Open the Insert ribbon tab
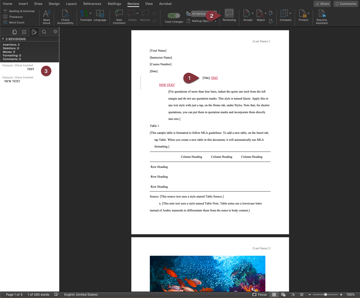The width and height of the screenshot is (360, 298). [x=23, y=4]
